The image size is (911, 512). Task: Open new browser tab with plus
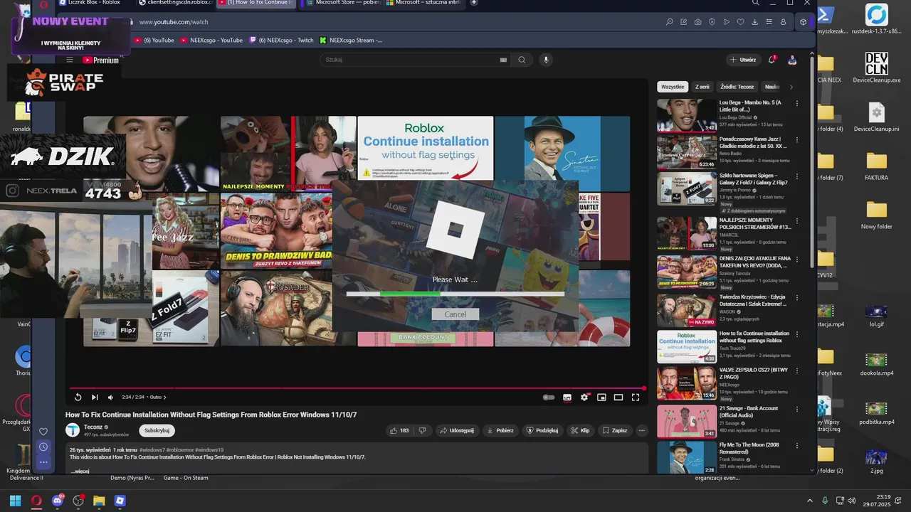[x=474, y=3]
